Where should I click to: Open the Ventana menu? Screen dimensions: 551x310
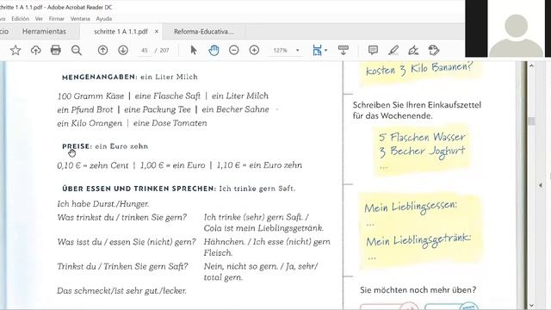(x=80, y=19)
